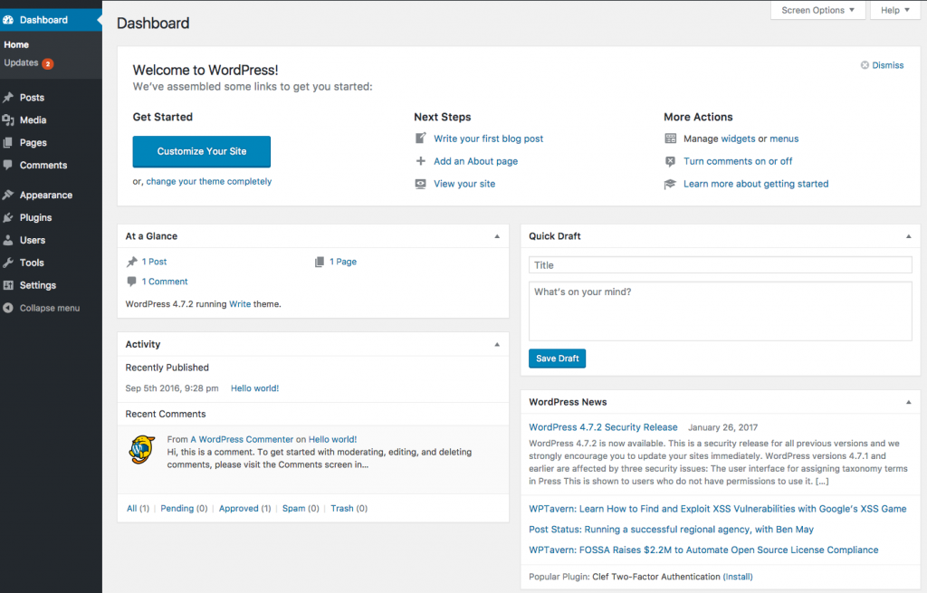
Task: Click the icon beside Turn comments on or off
Action: [671, 161]
